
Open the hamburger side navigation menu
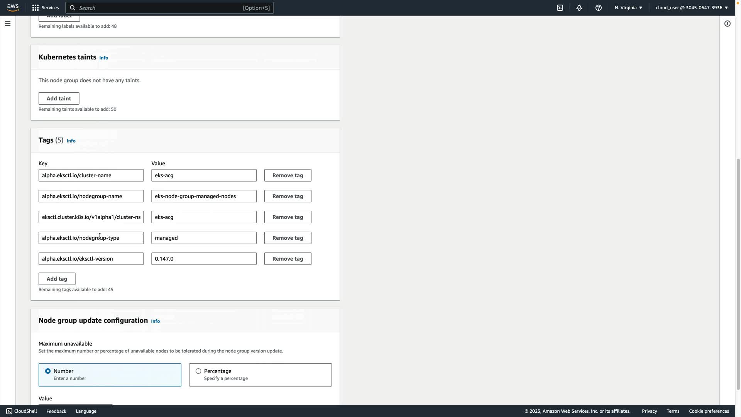click(7, 24)
